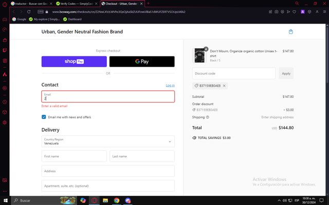The image size is (329, 205).
Task: Open Settings gear icon in sidebar
Action: coord(5,122)
